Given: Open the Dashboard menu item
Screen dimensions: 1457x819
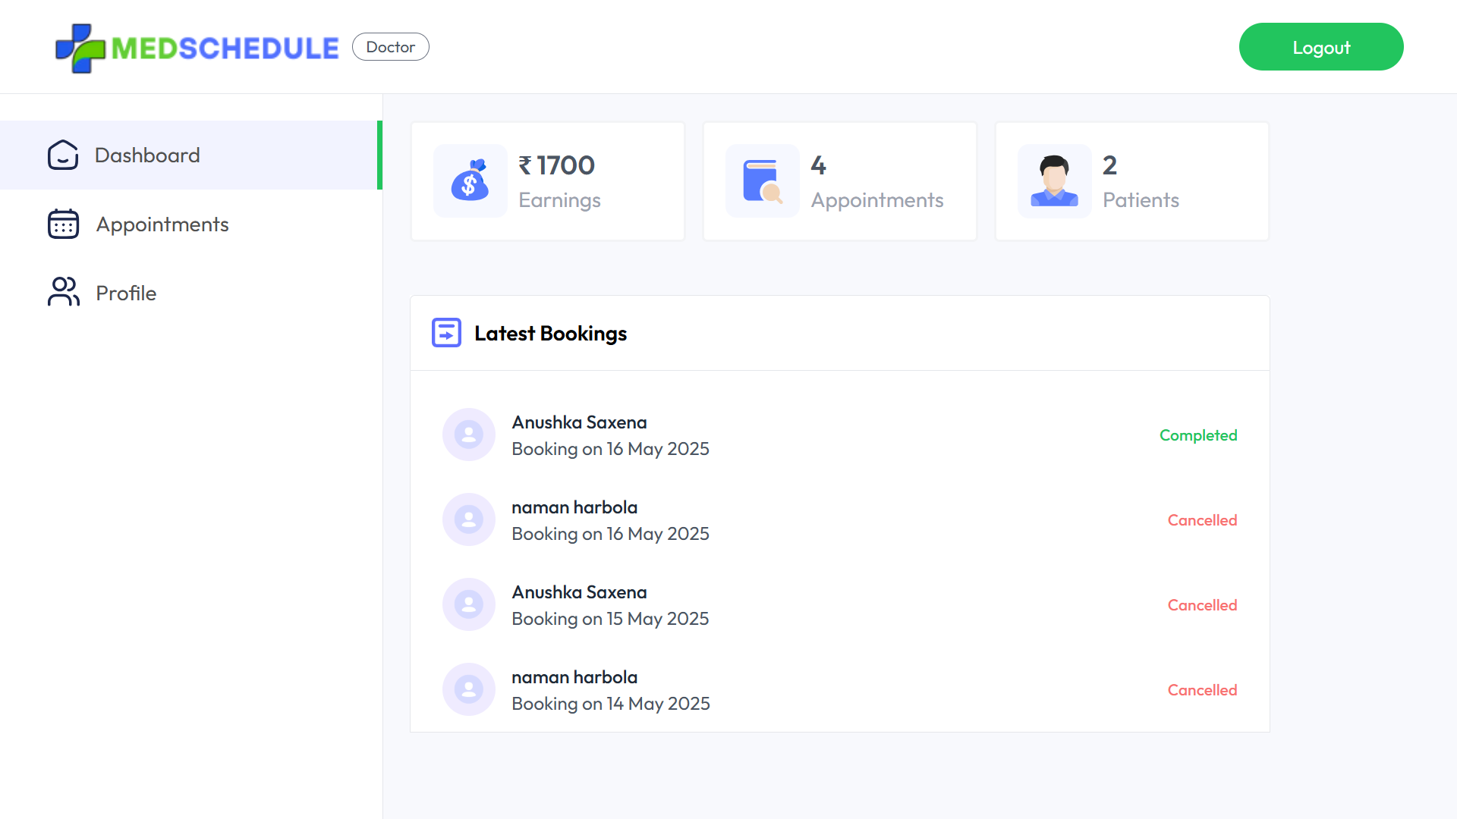Looking at the screenshot, I should pyautogui.click(x=147, y=155).
